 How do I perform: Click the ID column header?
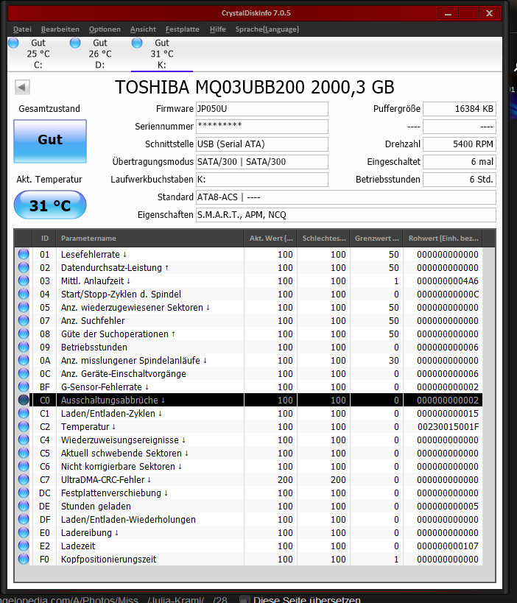[x=45, y=239]
